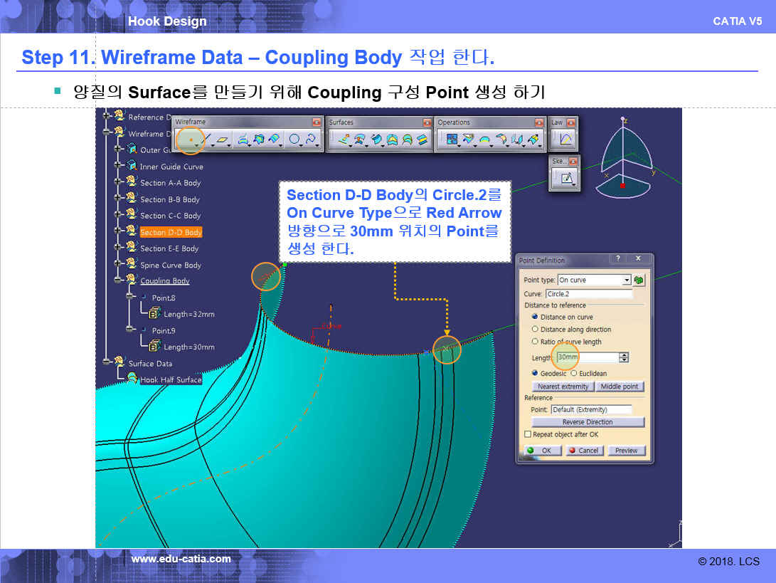Enable Repeat object after OK checkbox
This screenshot has height=583, width=776.
528,434
